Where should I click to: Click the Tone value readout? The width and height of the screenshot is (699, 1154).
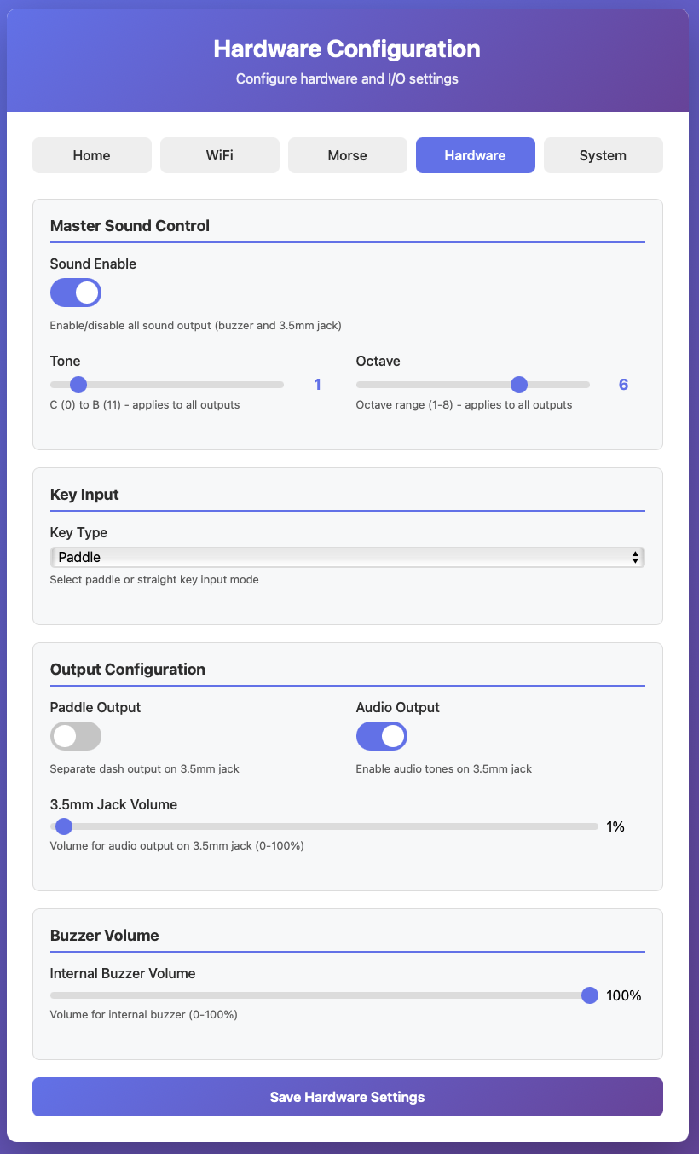point(317,385)
